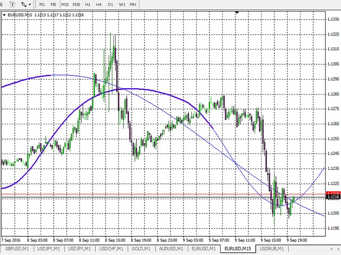Open the EURUSD,M1 chart tab

tap(204, 249)
